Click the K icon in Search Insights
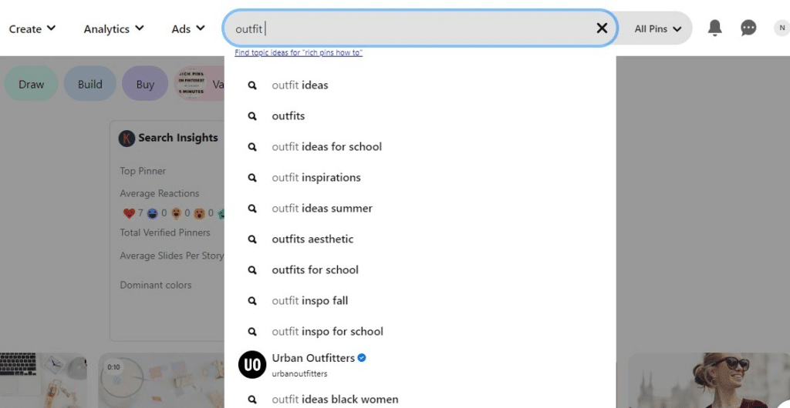This screenshot has height=408, width=790. [x=127, y=138]
